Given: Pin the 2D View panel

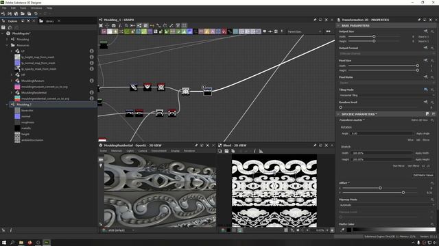Looking at the screenshot, I should [315, 146].
